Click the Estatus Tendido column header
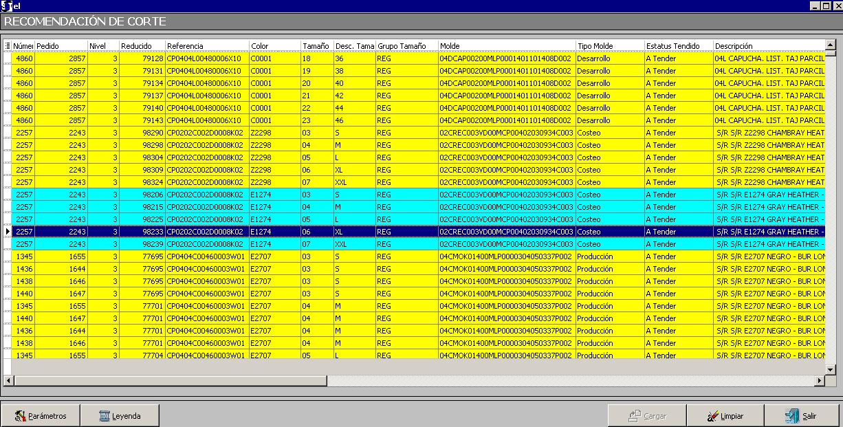843x427 pixels. (x=678, y=46)
